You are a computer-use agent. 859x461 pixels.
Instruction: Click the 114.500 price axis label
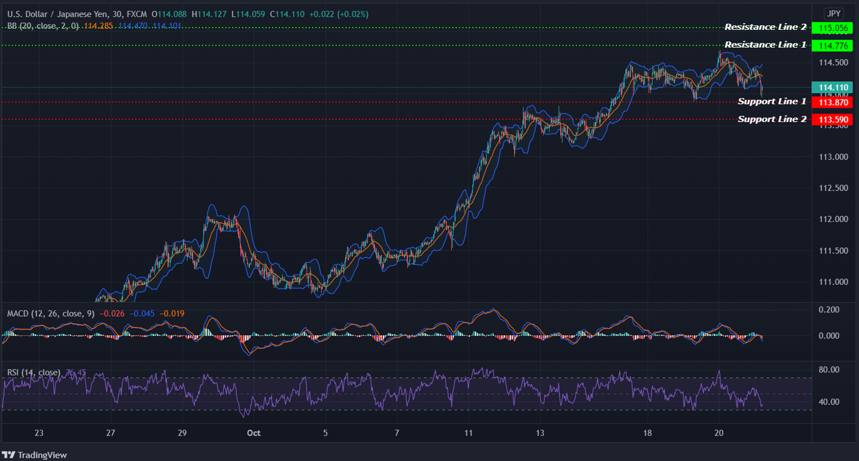click(x=833, y=63)
